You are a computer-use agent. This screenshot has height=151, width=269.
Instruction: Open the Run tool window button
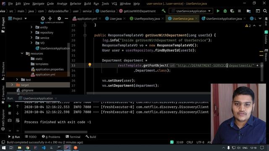(x=14, y=137)
